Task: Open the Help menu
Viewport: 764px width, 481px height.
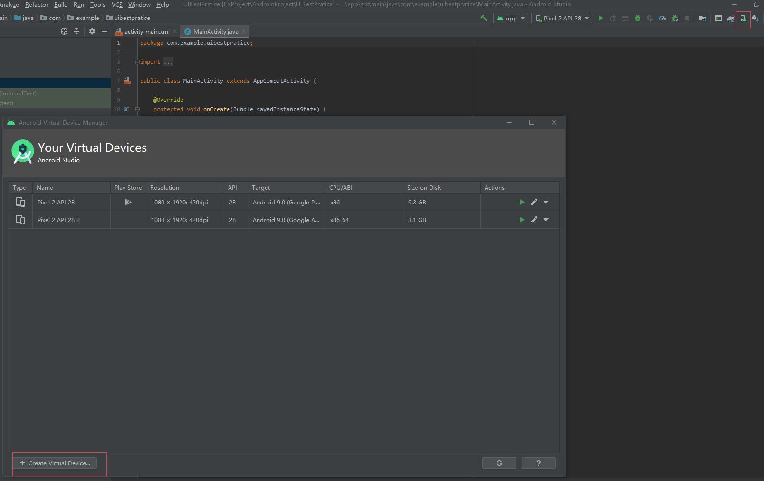Action: coord(162,5)
